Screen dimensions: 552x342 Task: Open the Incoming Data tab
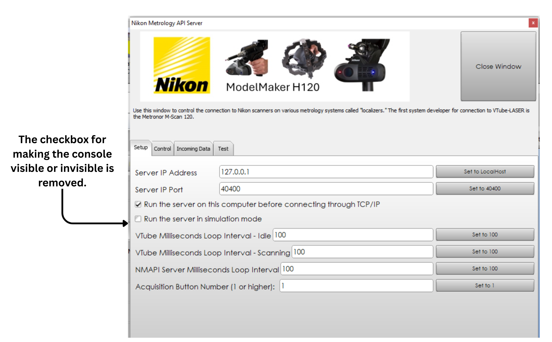pos(193,149)
